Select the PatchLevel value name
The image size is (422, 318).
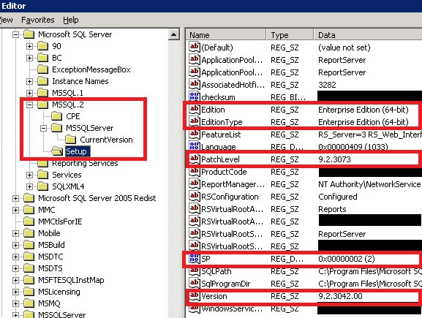(220, 159)
